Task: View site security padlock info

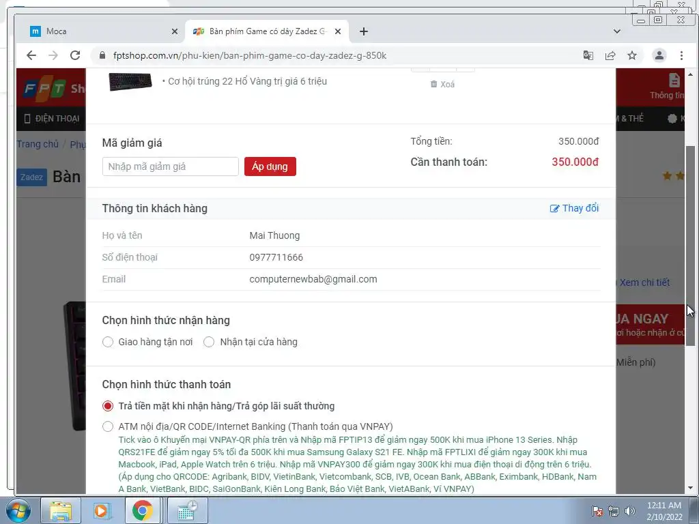Action: (x=102, y=55)
